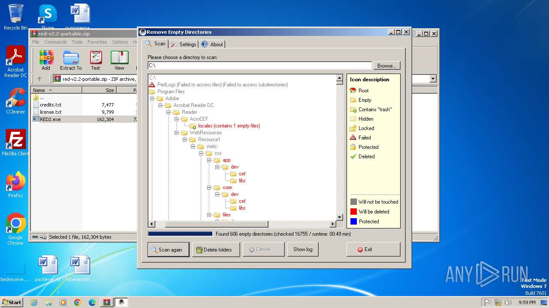The width and height of the screenshot is (549, 308).
Task: Click the scan progress bar
Action: 180,234
